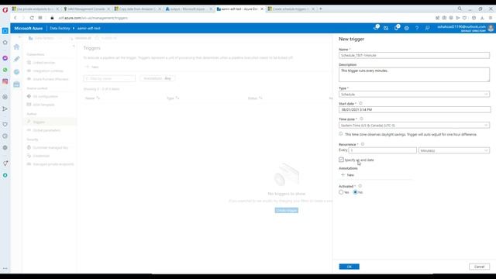Open History clock in Opera sidebar
Viewport: 496px width, 279px height.
[x=5, y=136]
